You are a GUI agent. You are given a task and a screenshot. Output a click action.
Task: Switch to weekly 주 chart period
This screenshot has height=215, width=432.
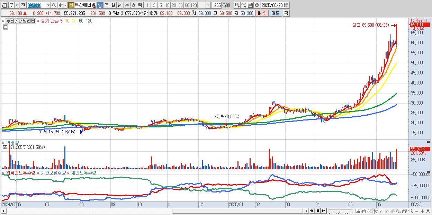click(x=106, y=5)
